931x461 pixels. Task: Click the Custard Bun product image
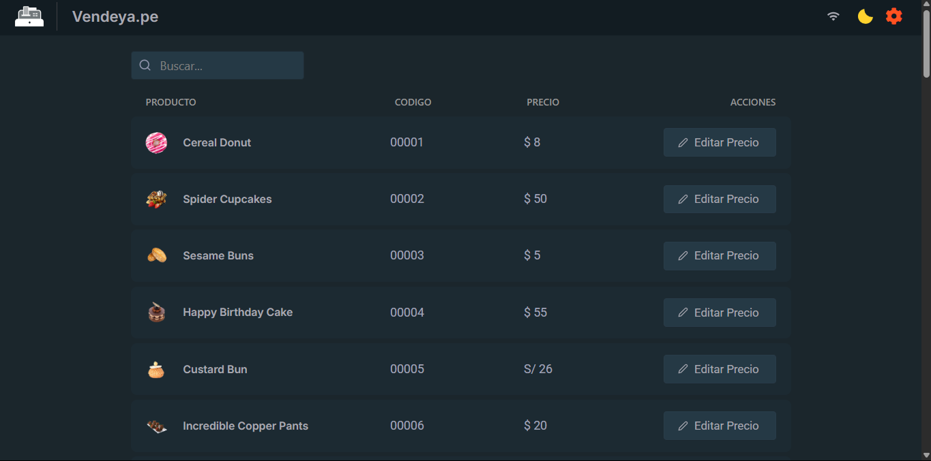pyautogui.click(x=156, y=369)
